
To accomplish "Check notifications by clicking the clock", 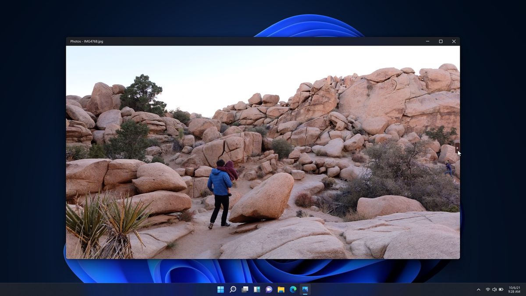I will pyautogui.click(x=514, y=291).
